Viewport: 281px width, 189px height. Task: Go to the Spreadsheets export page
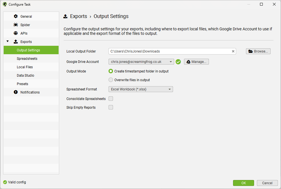coord(31,58)
